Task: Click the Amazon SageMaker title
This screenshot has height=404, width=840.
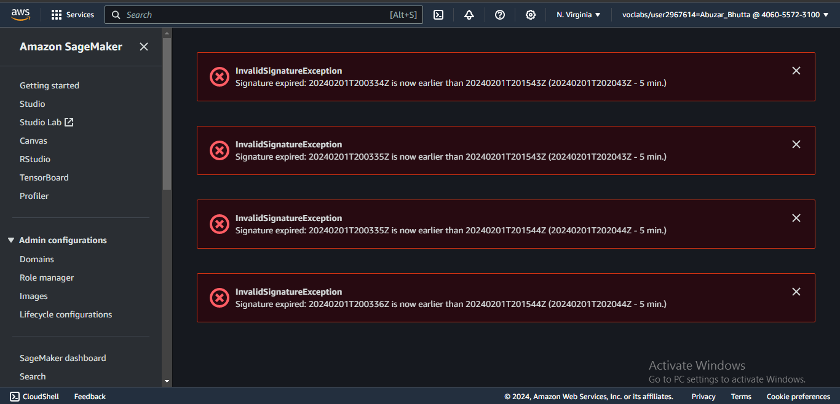Action: click(71, 47)
